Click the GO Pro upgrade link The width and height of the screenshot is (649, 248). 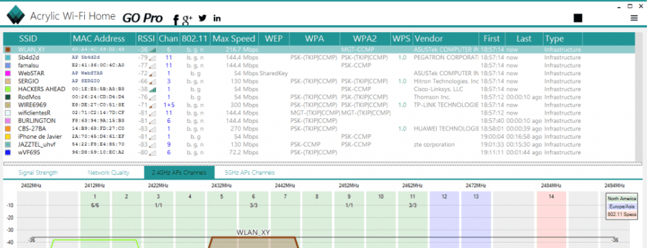click(x=142, y=18)
